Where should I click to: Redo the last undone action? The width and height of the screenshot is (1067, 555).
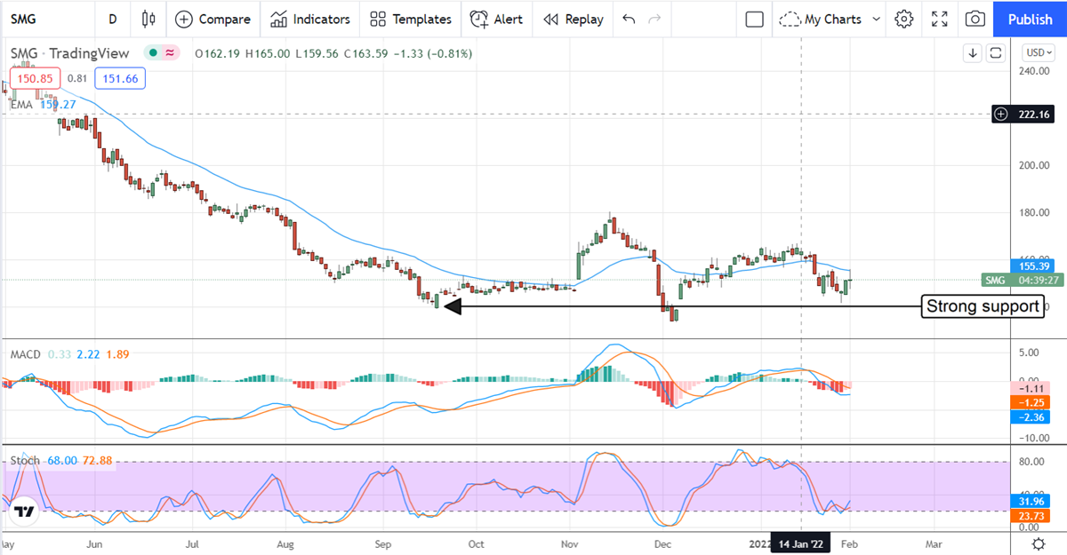point(655,19)
